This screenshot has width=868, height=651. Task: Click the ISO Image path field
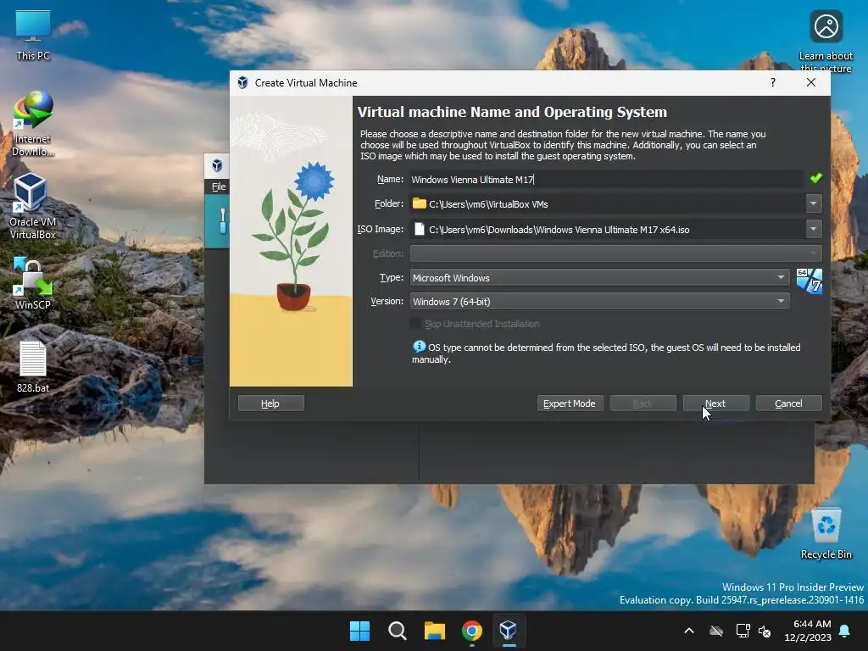pos(607,229)
